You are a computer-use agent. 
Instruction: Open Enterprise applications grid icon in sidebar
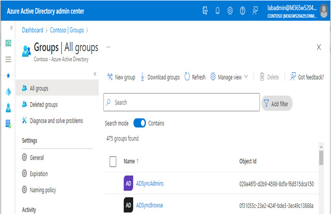[8, 124]
